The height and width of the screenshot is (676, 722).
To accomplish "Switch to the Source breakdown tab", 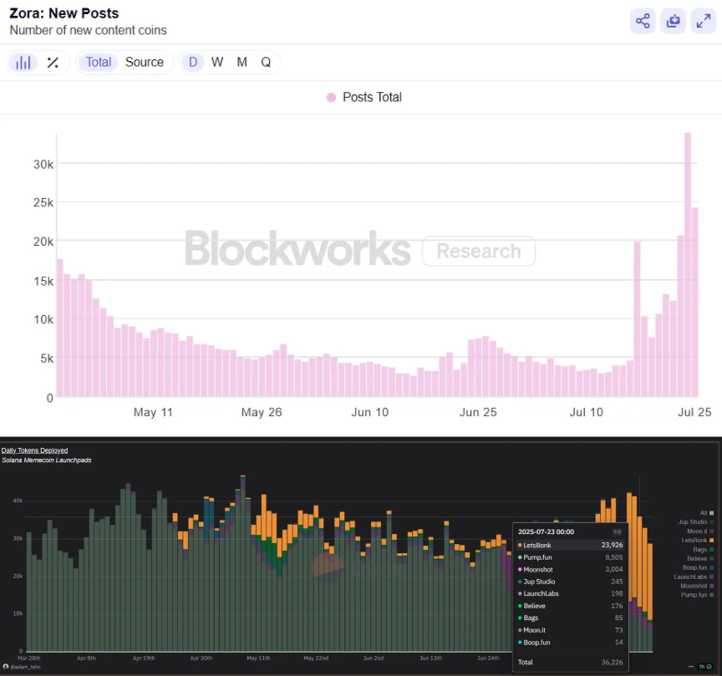I will (x=144, y=62).
